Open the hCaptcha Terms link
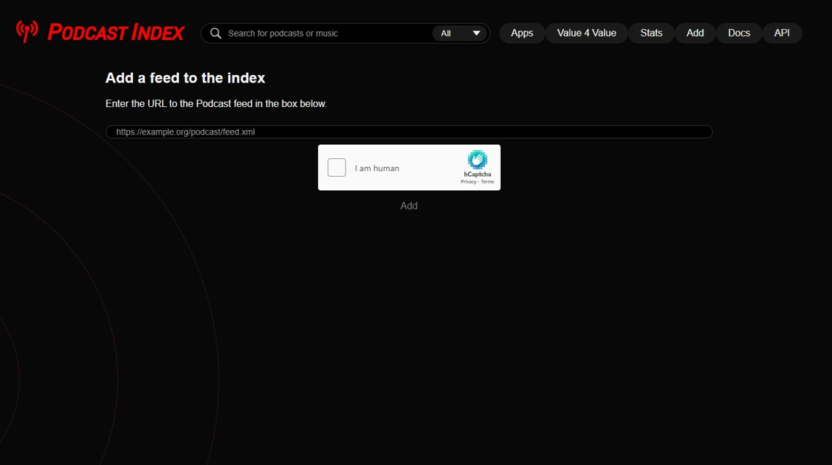832x465 pixels. point(487,181)
